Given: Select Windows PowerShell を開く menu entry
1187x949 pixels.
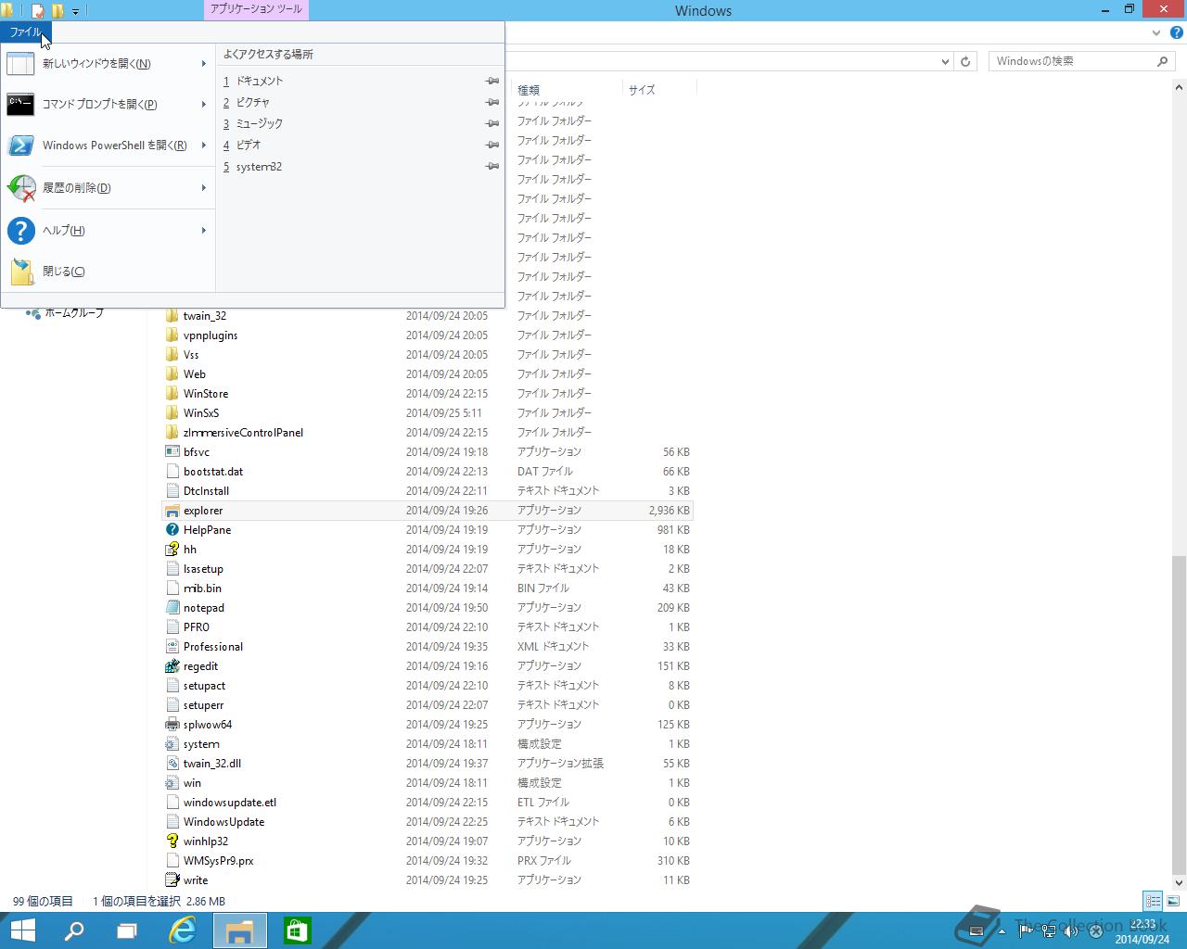Looking at the screenshot, I should (108, 146).
